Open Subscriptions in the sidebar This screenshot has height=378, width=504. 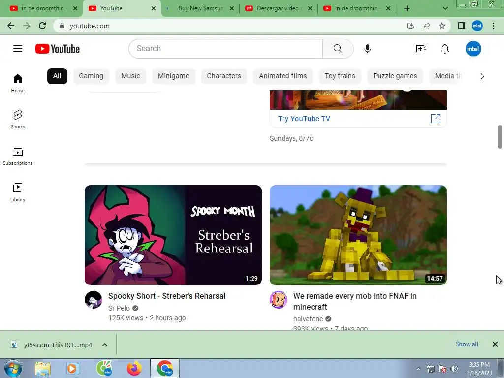18,156
